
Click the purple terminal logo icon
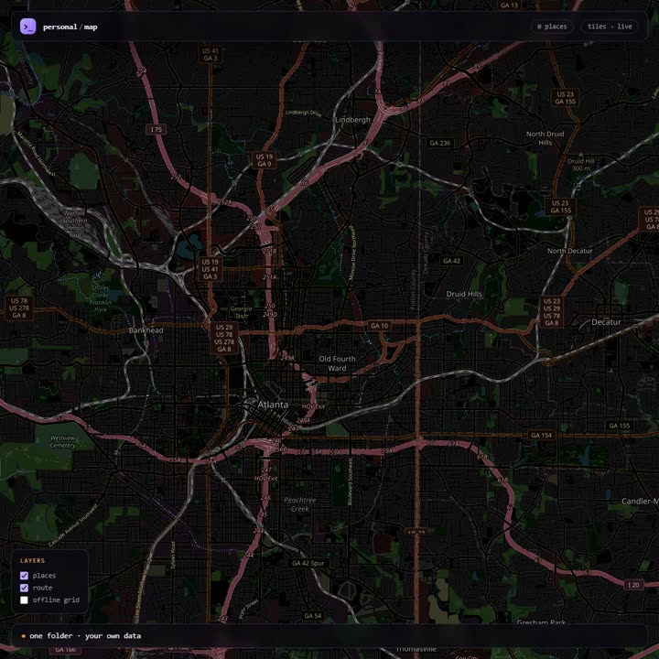click(x=27, y=27)
